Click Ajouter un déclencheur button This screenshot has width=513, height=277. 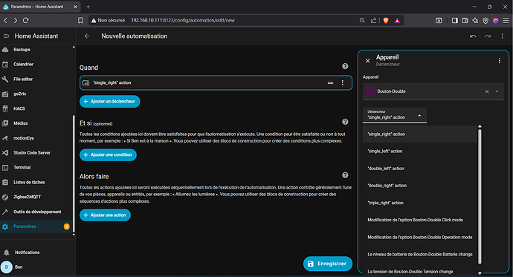[x=109, y=101]
